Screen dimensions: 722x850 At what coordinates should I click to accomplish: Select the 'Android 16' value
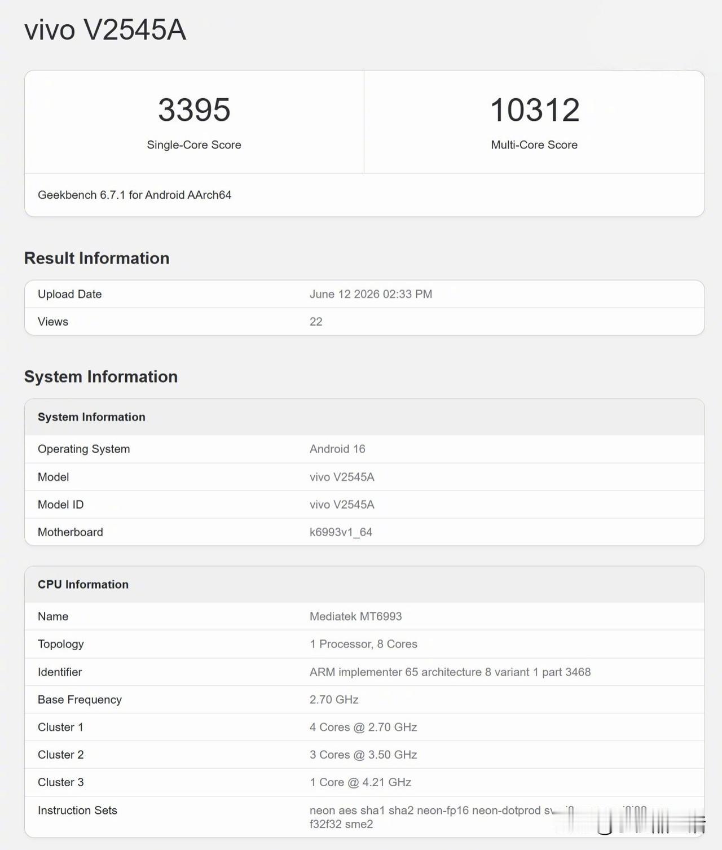click(x=337, y=449)
